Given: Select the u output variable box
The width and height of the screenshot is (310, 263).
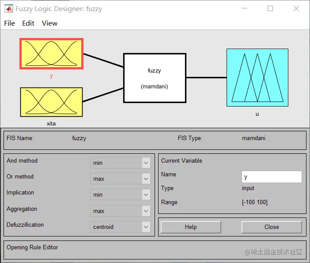Looking at the screenshot, I should click(x=257, y=78).
